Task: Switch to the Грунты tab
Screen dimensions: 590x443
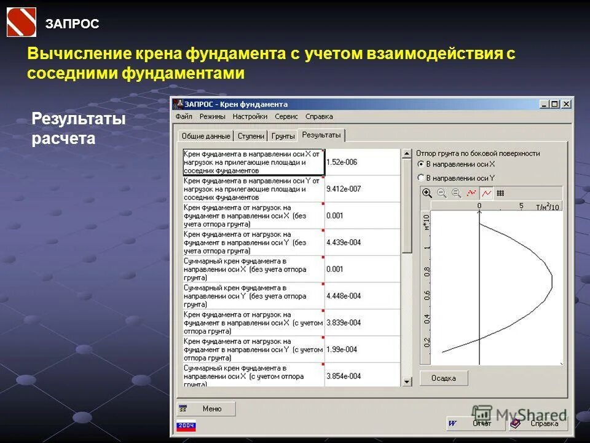Action: (x=283, y=136)
